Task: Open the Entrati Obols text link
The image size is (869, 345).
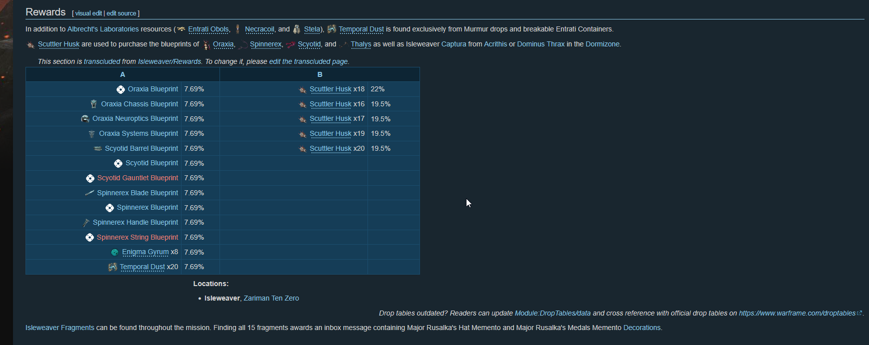Action: point(208,29)
